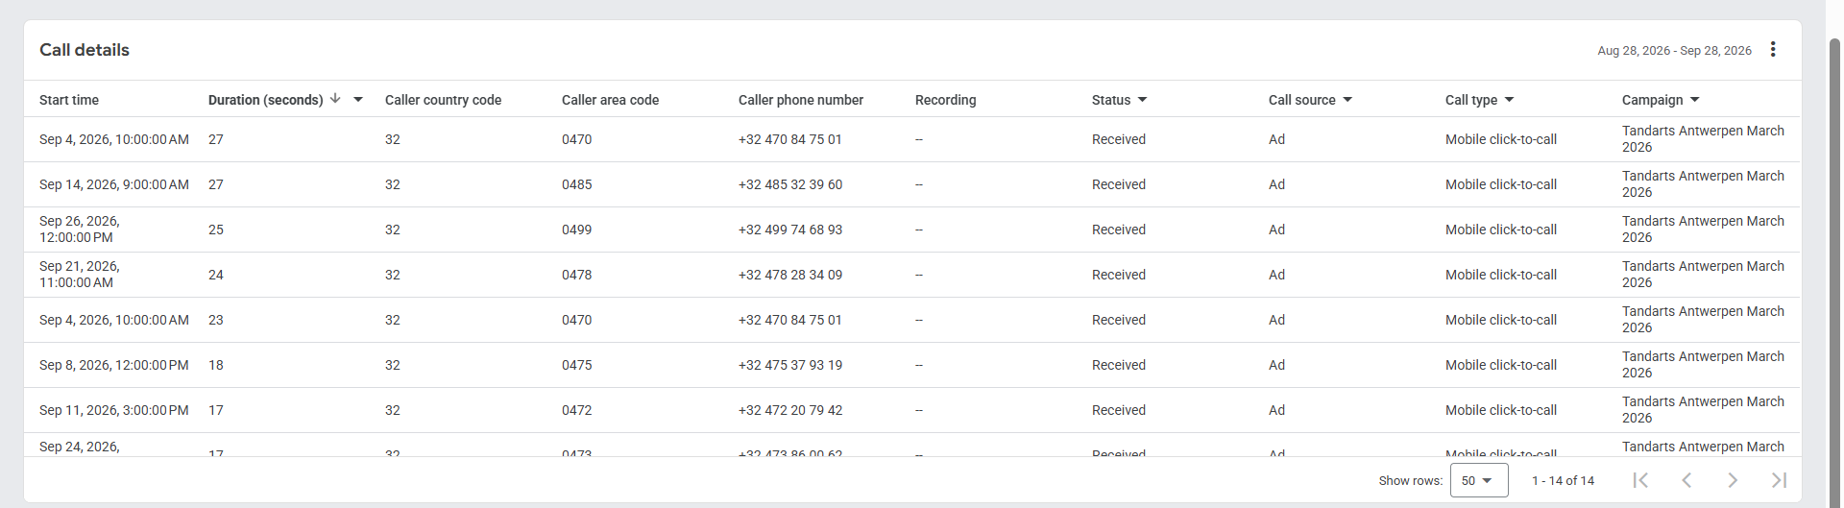Click duration value 25
Viewport: 1844px width, 508px height.
(x=216, y=230)
